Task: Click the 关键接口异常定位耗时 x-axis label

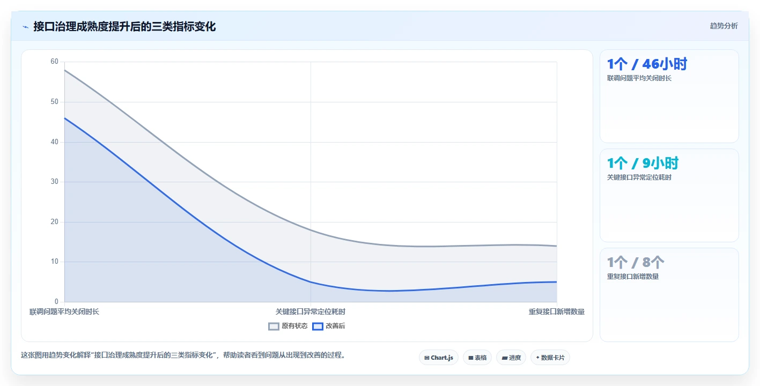Action: pos(311,311)
